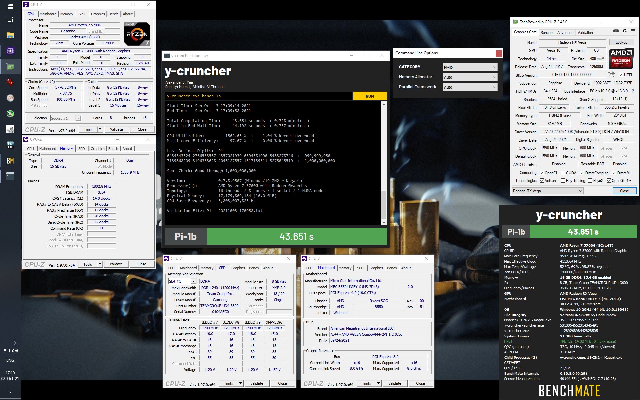Viewport: 640px width, 400px height.
Task: Click the Lookup button in GPU-Z
Action: tap(621, 42)
